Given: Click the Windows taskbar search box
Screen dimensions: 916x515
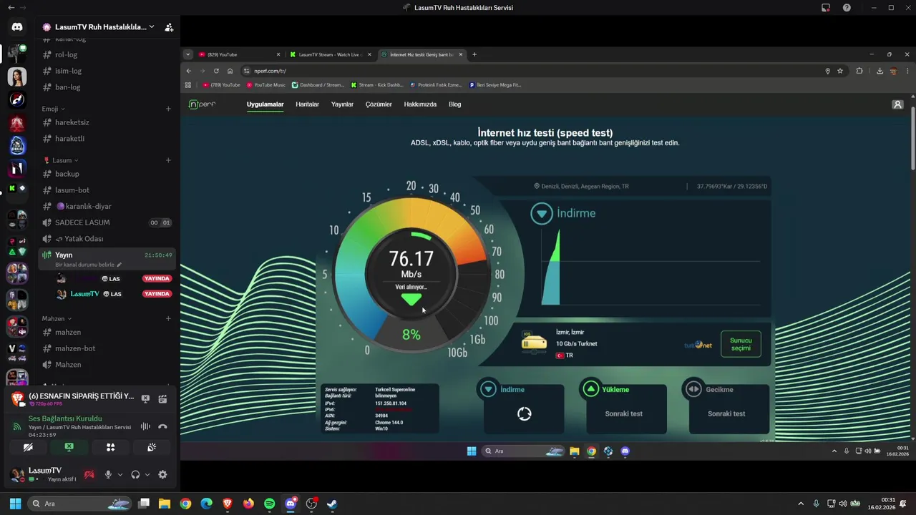Looking at the screenshot, I should point(79,504).
